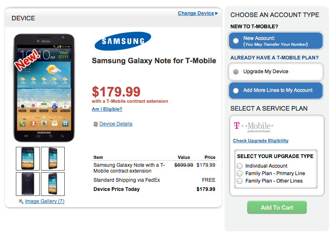Click the large Galaxy Note product image
Screen dimensions: 331x235
44,88
